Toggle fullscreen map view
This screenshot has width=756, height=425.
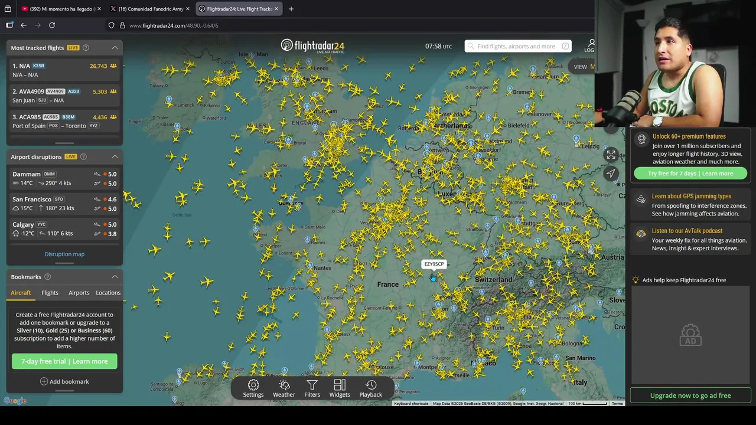coord(611,155)
